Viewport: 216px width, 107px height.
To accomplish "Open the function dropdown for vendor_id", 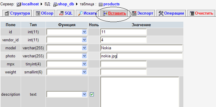I will (67, 40).
